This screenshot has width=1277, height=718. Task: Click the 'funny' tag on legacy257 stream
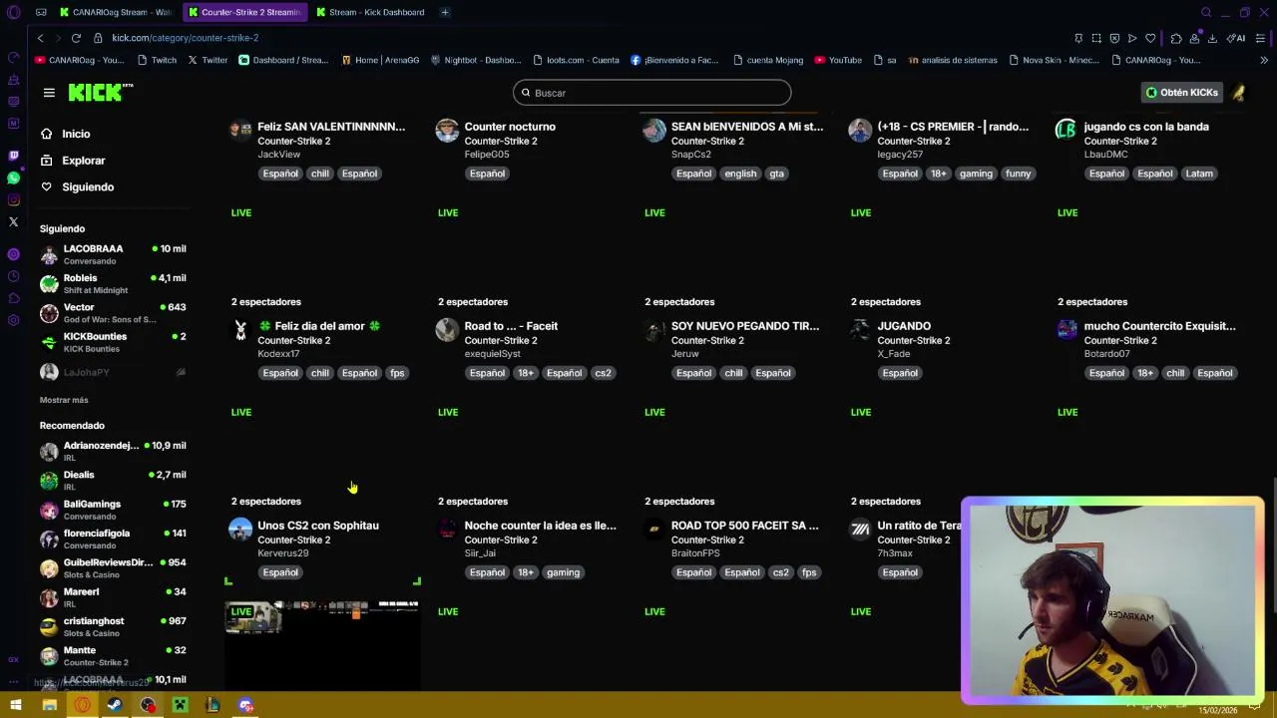click(1018, 174)
